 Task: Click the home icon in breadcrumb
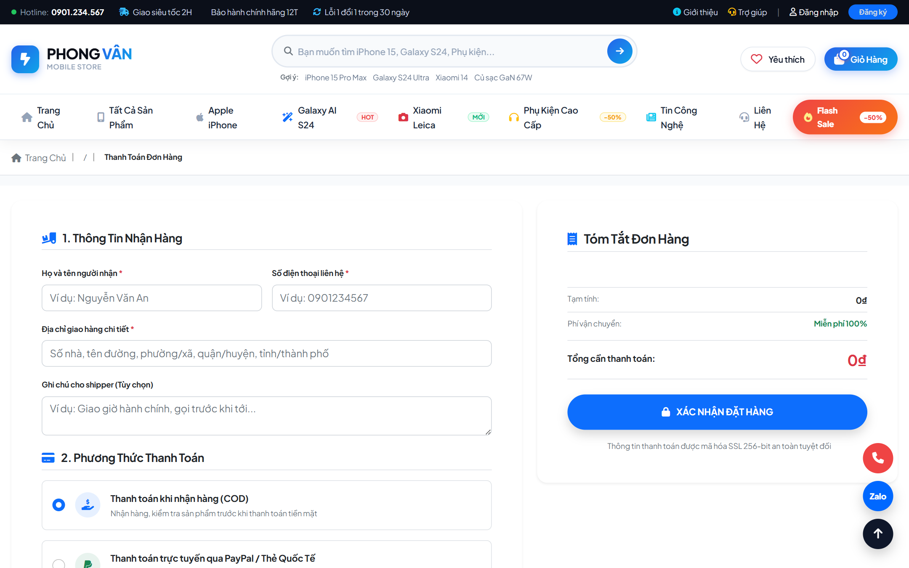(16, 158)
